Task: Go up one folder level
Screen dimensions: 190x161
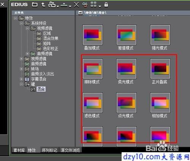Action: click(43, 5)
